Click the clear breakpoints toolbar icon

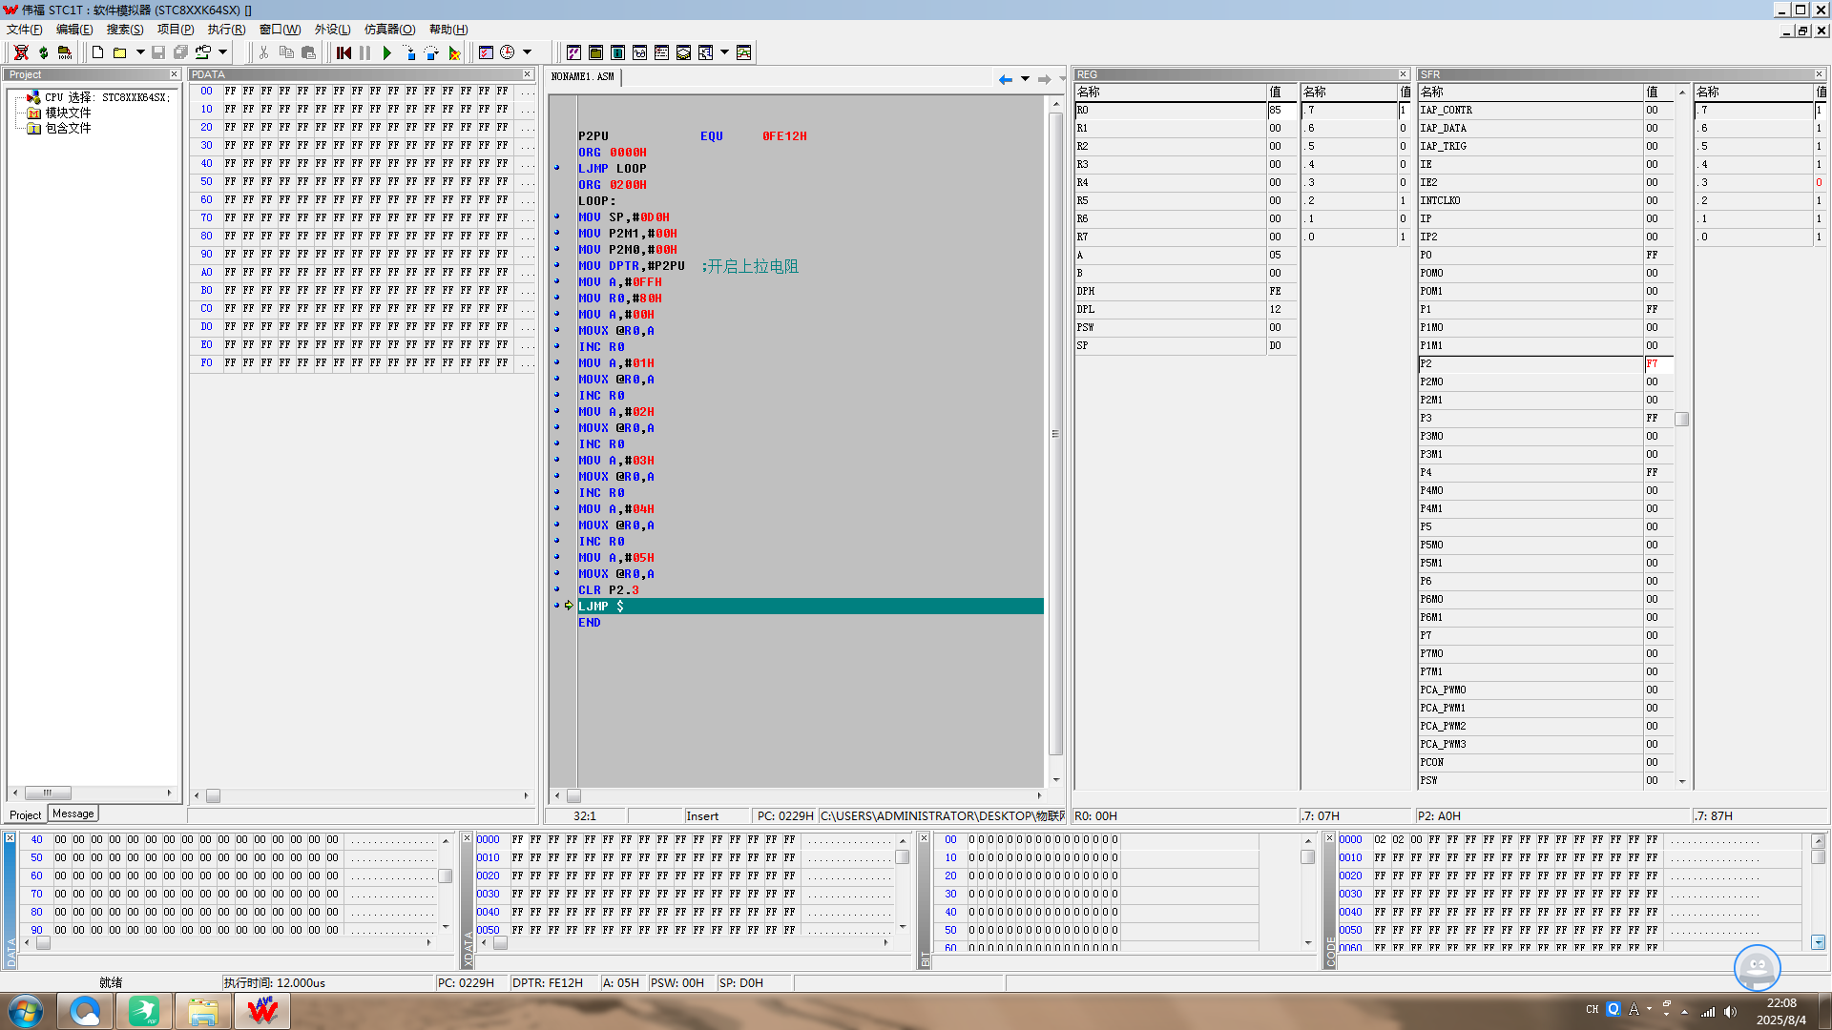pos(454,52)
